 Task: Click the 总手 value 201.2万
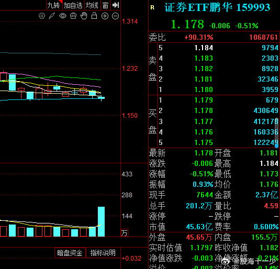[199, 206]
